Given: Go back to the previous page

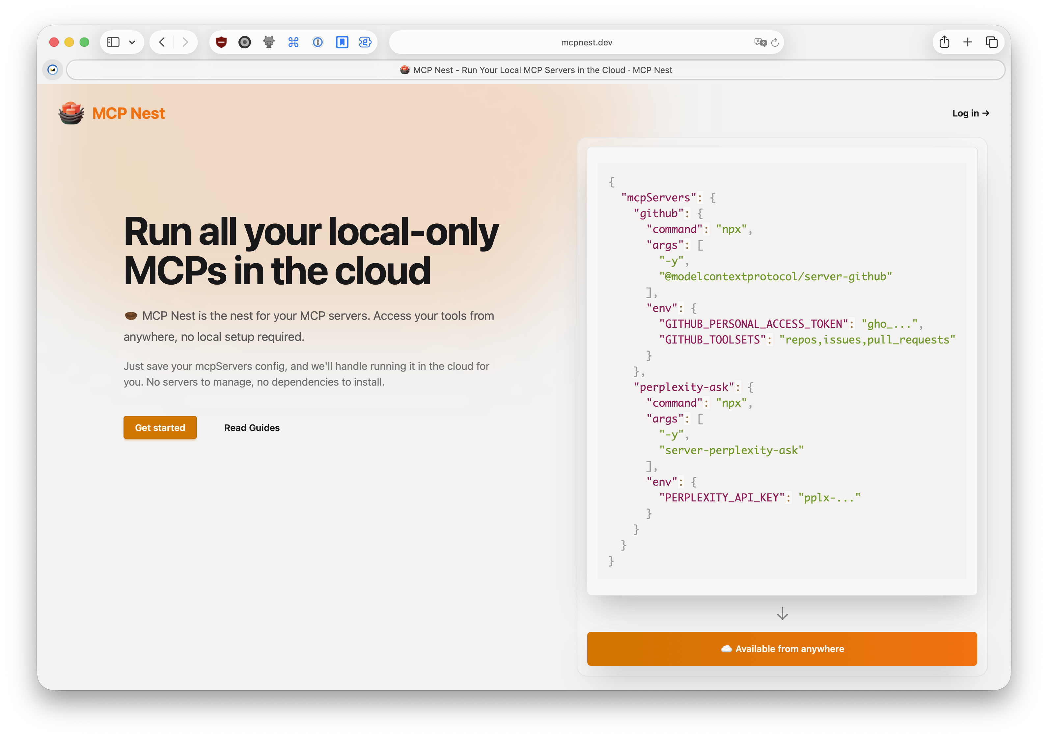Looking at the screenshot, I should tap(162, 42).
